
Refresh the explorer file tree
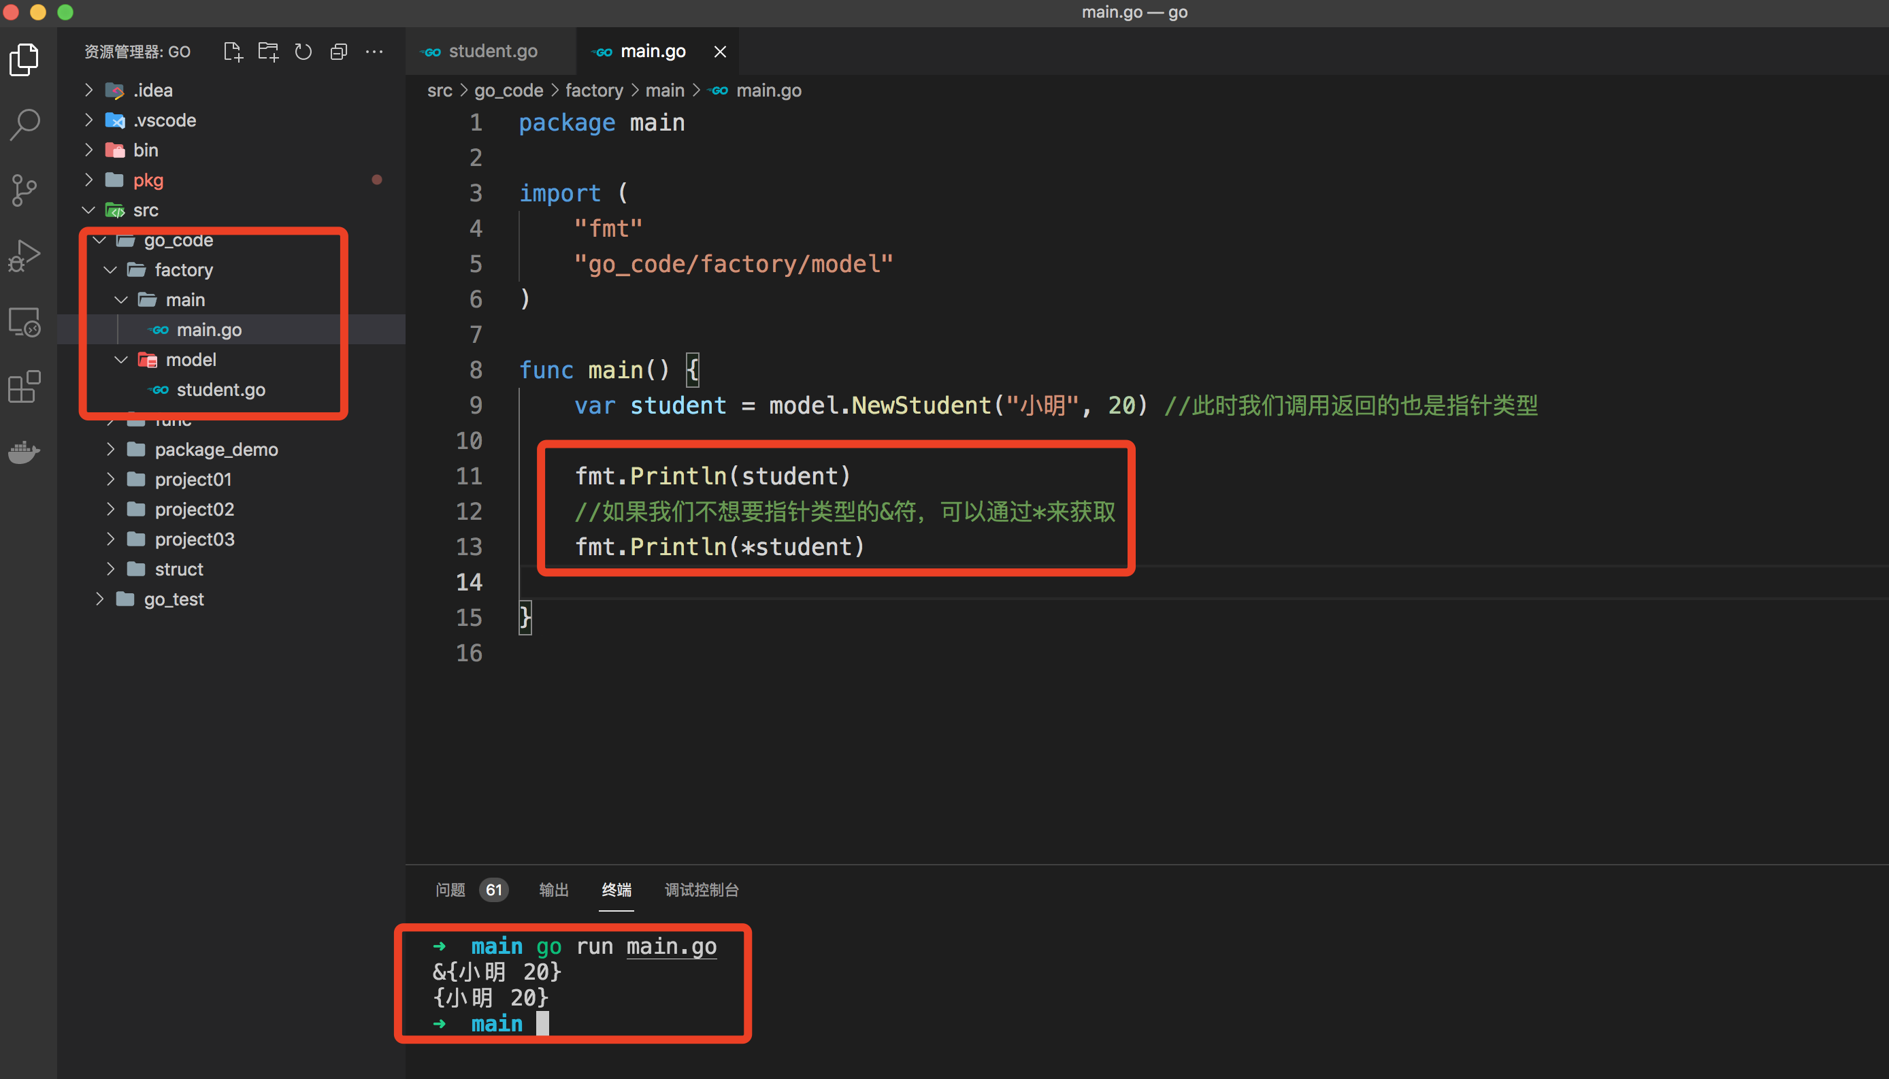point(303,52)
